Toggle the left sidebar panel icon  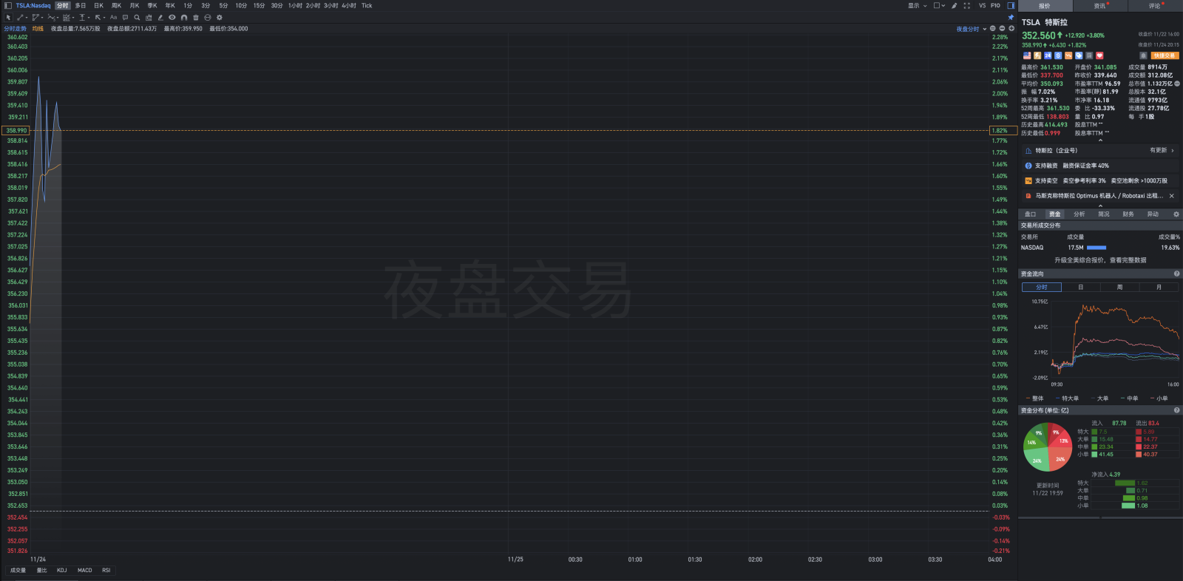pos(8,5)
